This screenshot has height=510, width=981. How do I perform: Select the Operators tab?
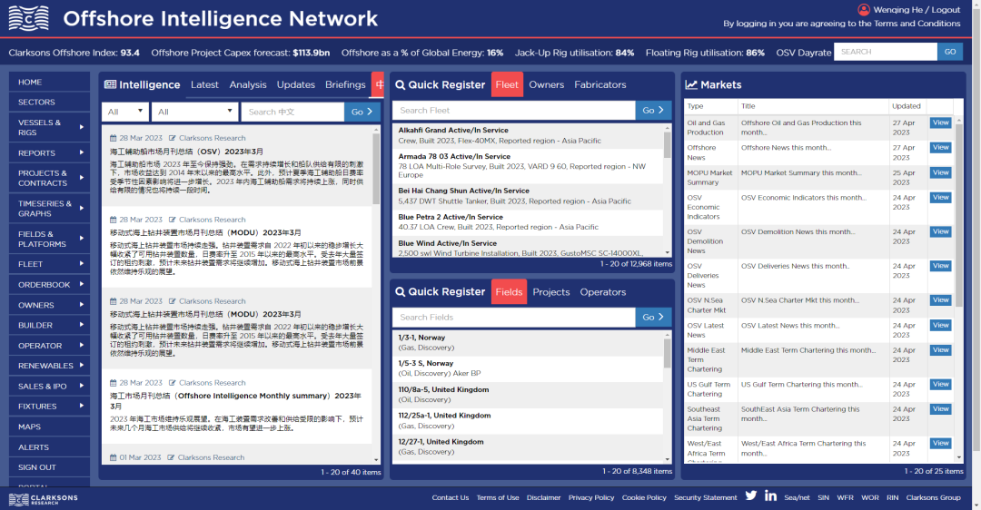pos(602,292)
